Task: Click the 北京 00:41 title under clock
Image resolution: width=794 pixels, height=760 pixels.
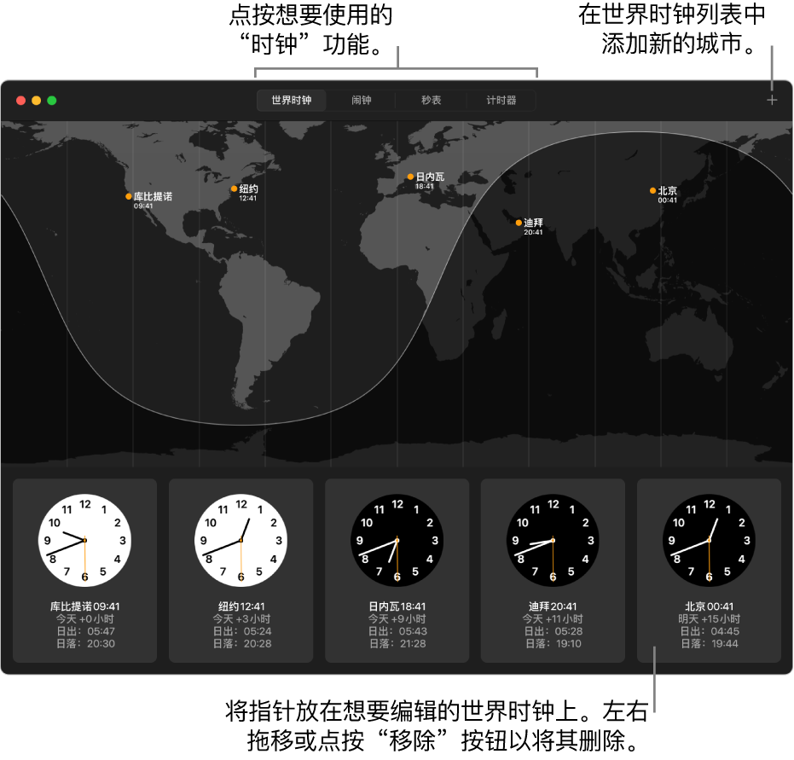Action: pyautogui.click(x=709, y=606)
